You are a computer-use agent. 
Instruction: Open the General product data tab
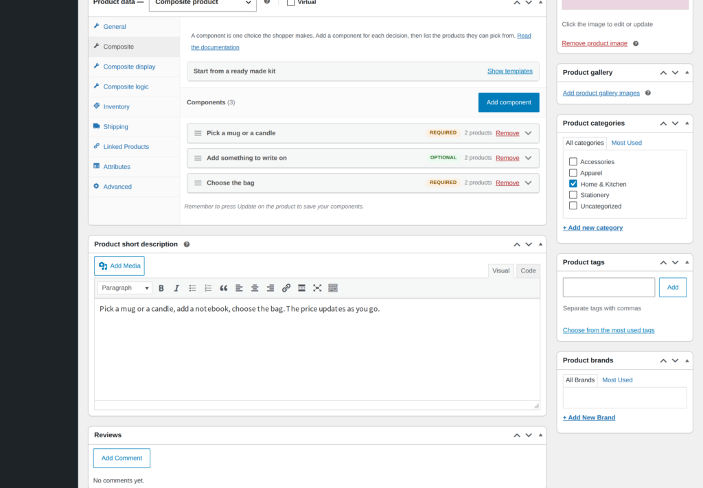134,27
